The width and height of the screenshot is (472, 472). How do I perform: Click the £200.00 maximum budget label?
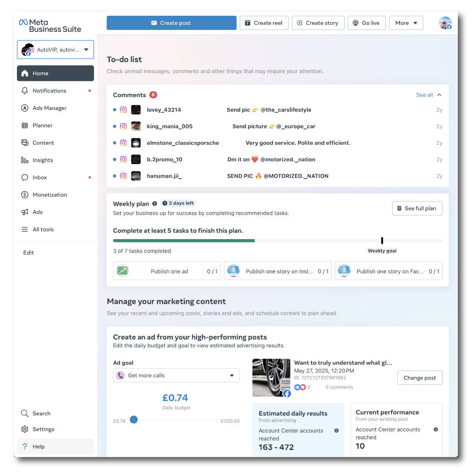tap(230, 421)
